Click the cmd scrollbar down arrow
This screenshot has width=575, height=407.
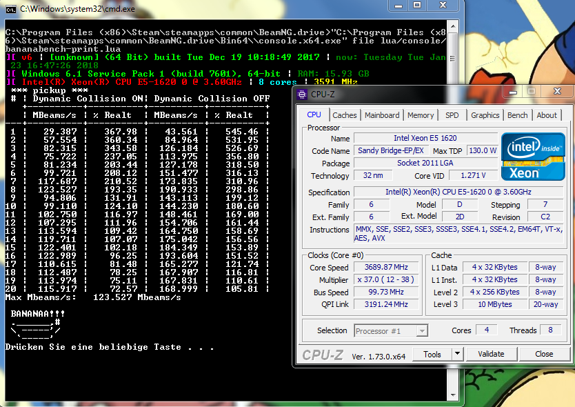point(453,395)
